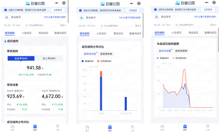
Task: Tap the close circle icon in middle panel
Action: tap(139, 3)
